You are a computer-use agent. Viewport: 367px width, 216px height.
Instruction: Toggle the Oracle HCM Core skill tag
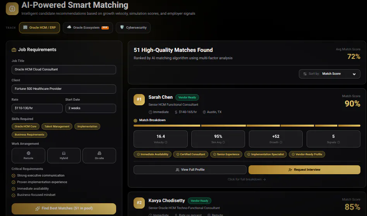[26, 126]
